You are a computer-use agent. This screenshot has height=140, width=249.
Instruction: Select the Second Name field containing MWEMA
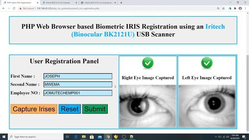(x=78, y=84)
